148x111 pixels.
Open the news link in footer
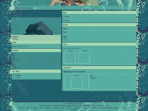point(28,108)
